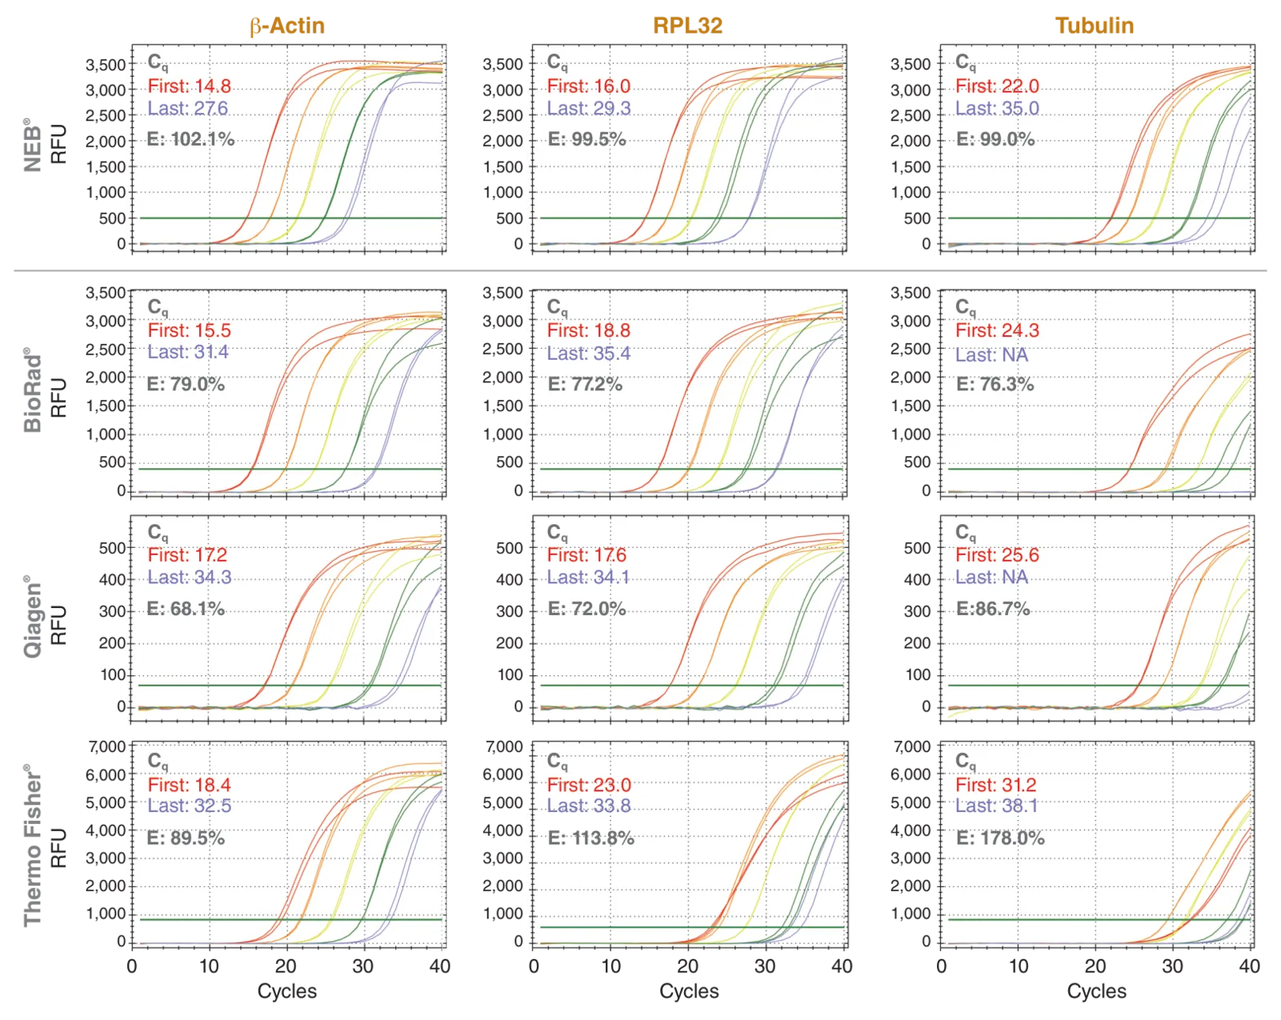Click 'Last: NA' in Qiagen Tubulin plot
Screen dimensions: 1281x1020
click(x=992, y=578)
